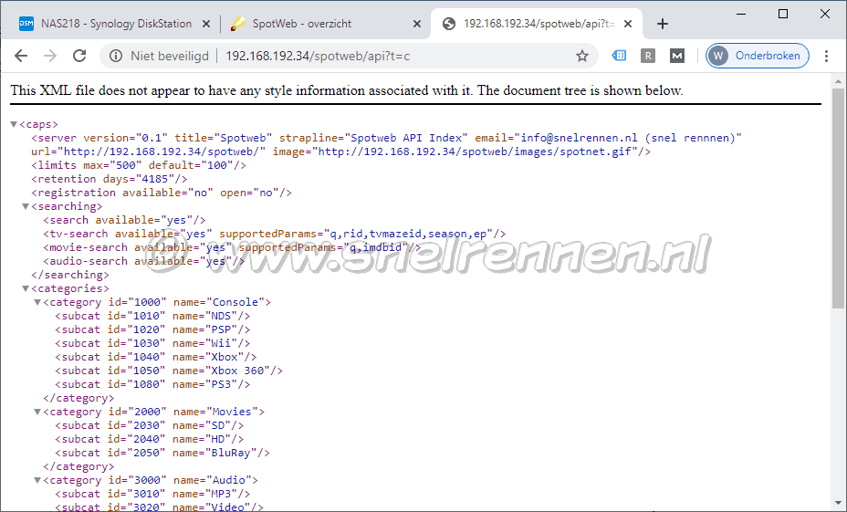Bookmark this page with star icon

[581, 56]
